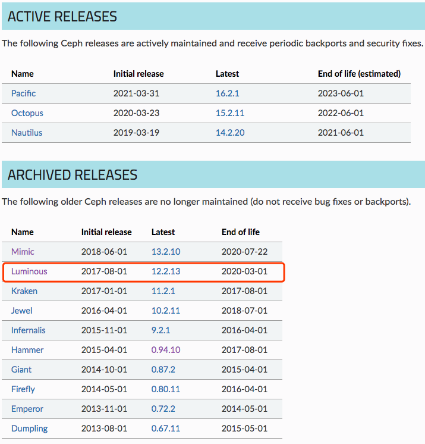Image resolution: width=425 pixels, height=444 pixels.
Task: Click the Archived Releases section heading
Action: [x=73, y=175]
